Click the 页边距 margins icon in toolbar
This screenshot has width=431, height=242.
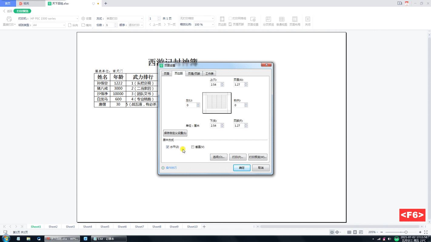(x=222, y=19)
